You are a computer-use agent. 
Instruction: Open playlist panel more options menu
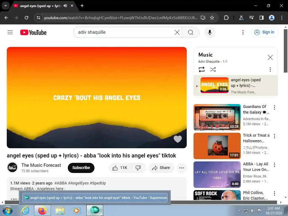pyautogui.click(x=270, y=69)
